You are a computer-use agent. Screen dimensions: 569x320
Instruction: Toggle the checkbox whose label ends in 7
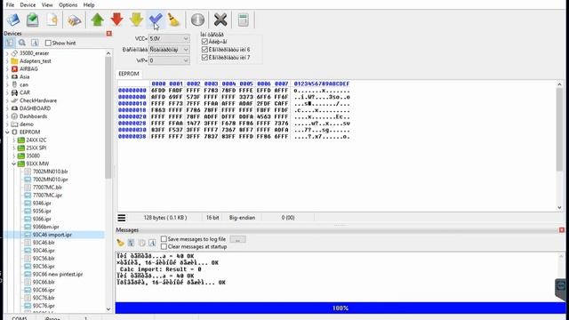point(204,57)
